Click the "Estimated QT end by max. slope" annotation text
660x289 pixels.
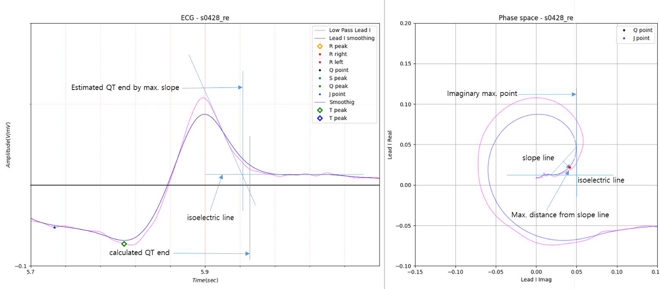tap(125, 88)
